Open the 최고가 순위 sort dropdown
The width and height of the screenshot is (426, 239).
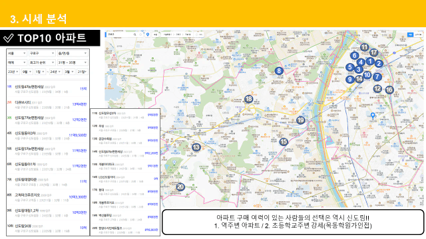42,62
